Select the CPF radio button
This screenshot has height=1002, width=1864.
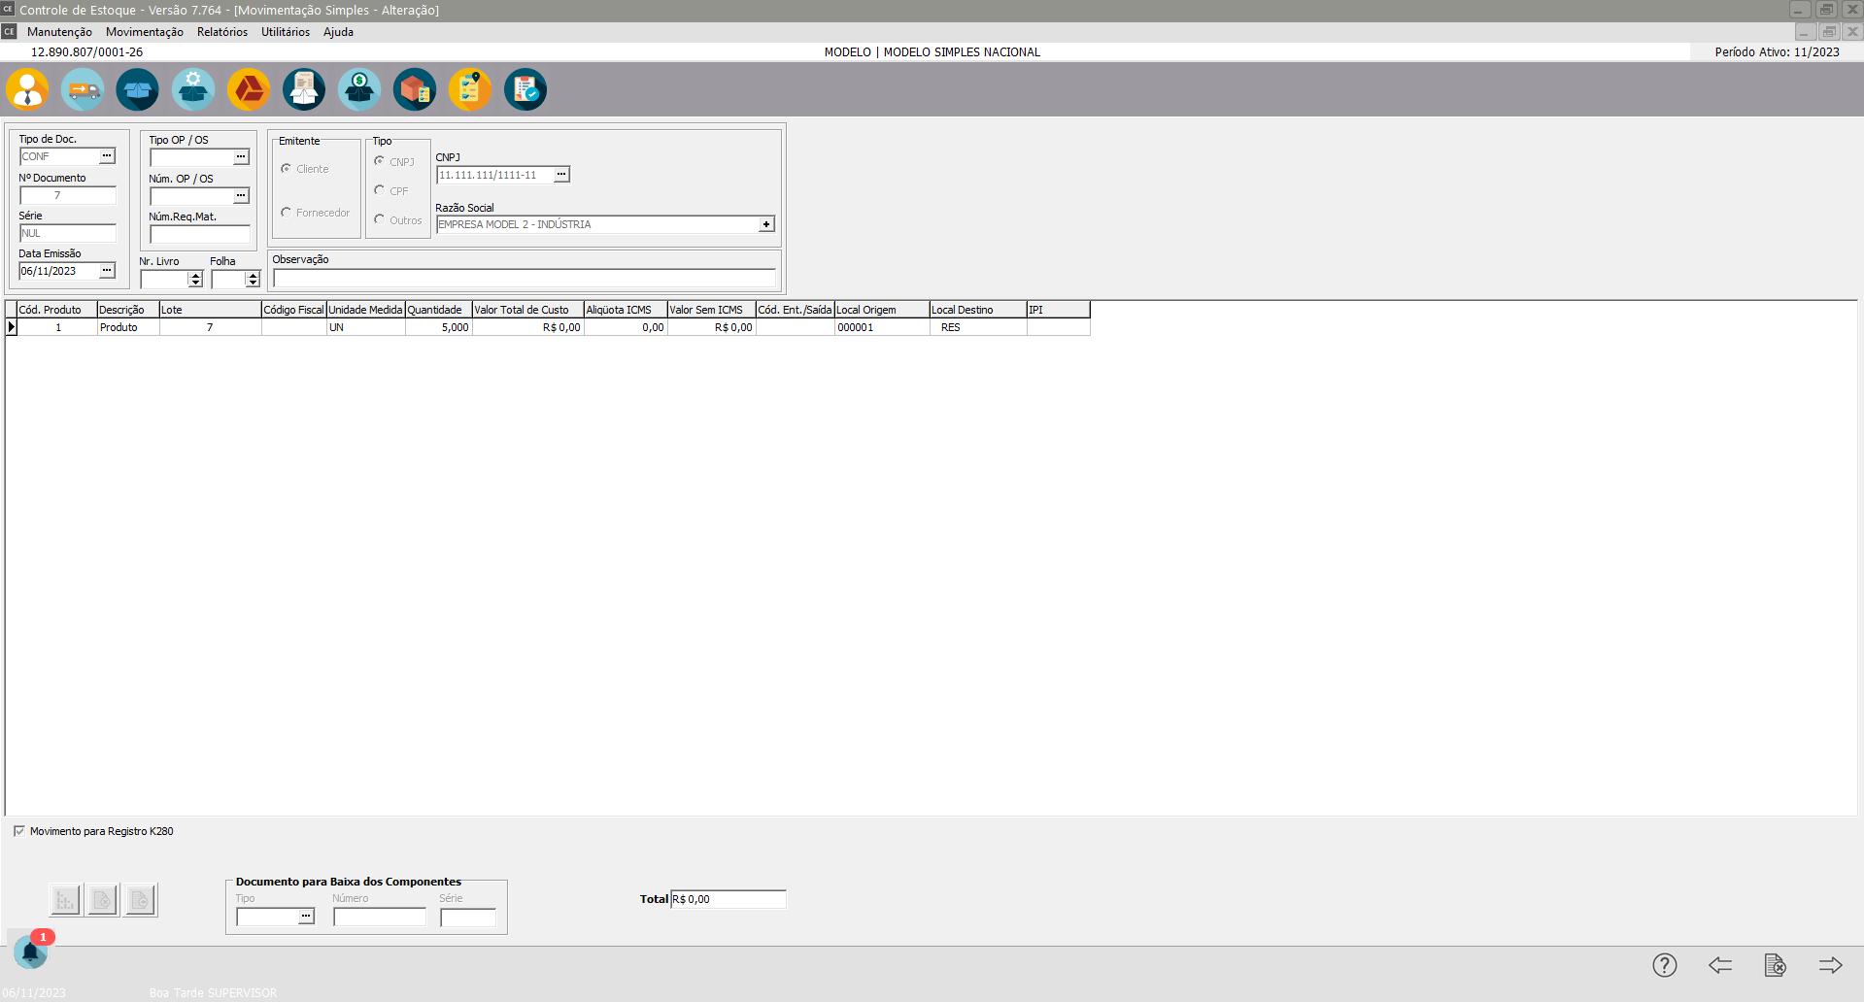[x=380, y=191]
